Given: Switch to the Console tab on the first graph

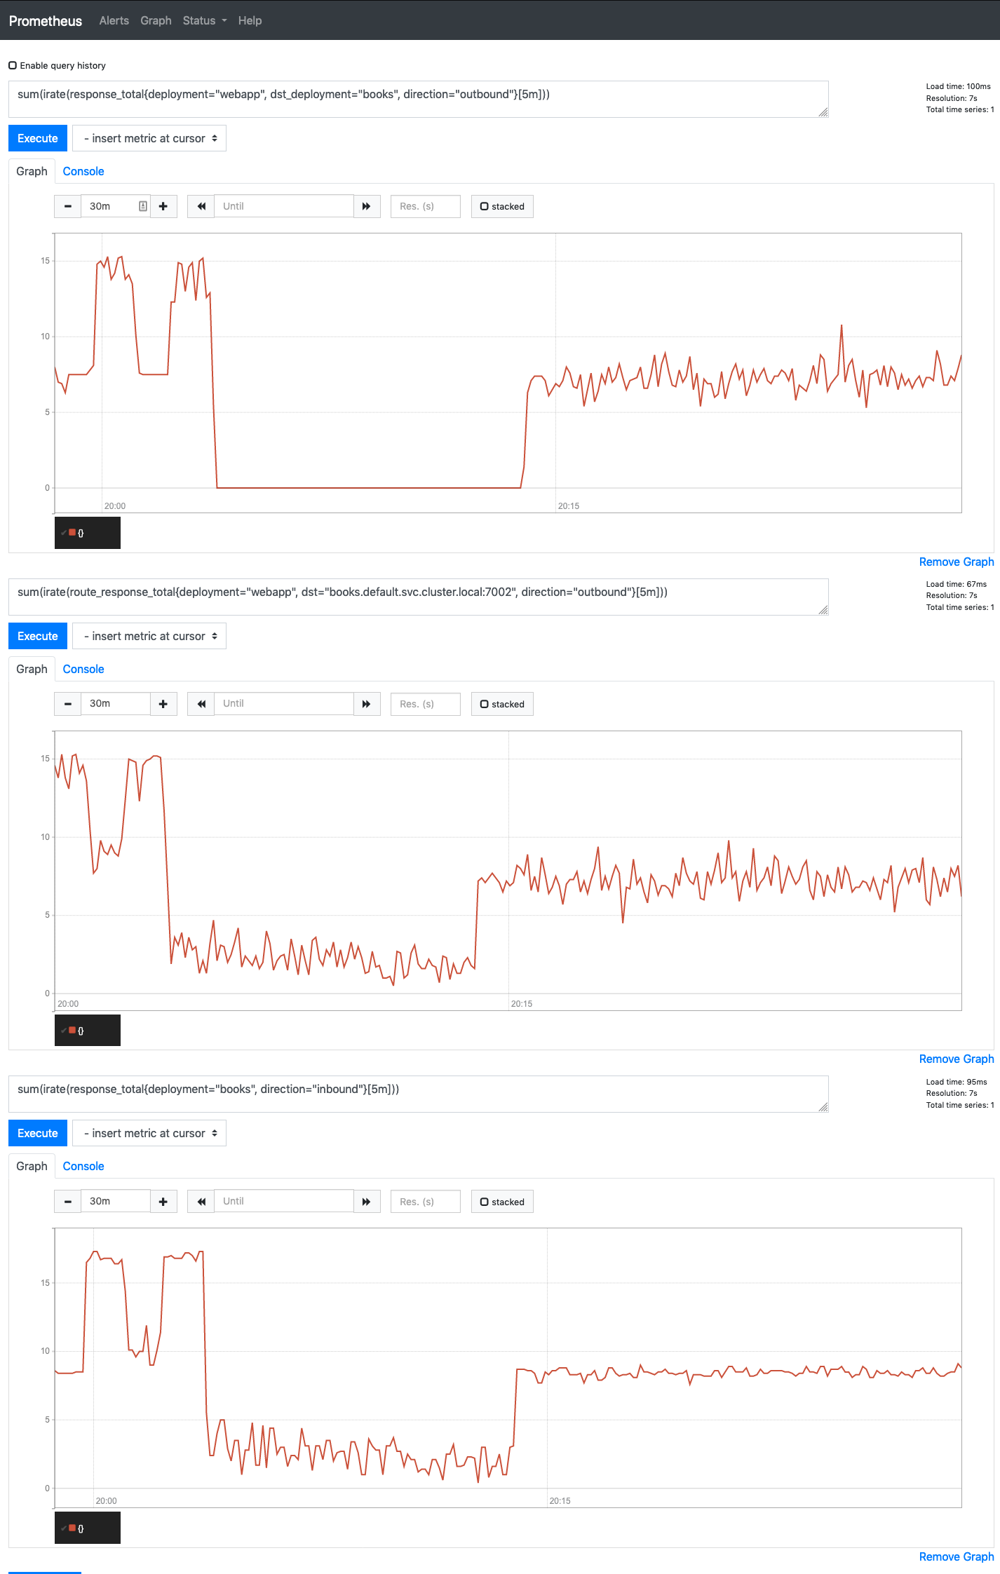Looking at the screenshot, I should point(83,170).
